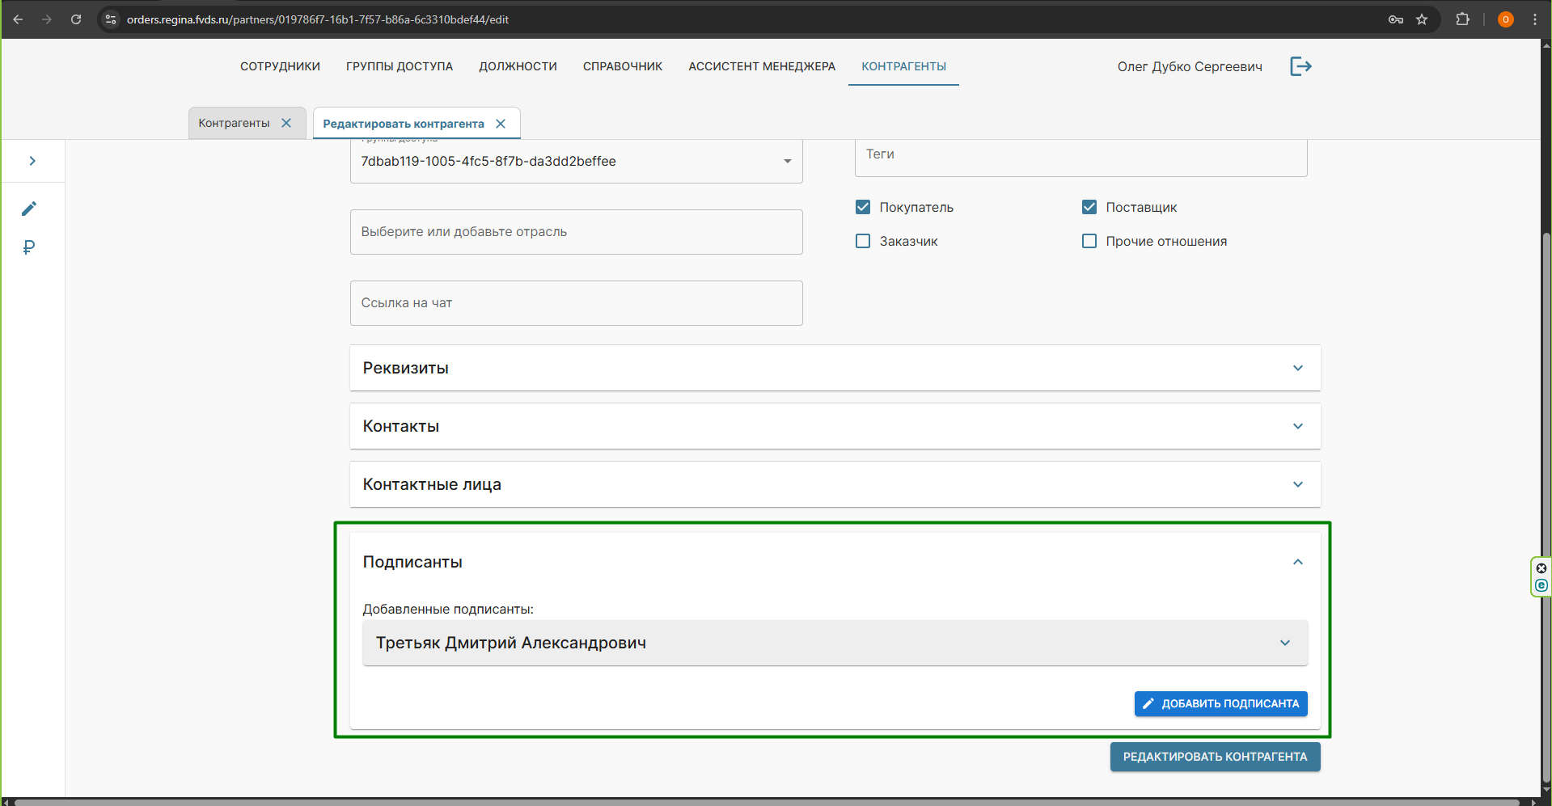The height and width of the screenshot is (806, 1552).
Task: Close the Редактировать контрагента tab
Action: (x=501, y=124)
